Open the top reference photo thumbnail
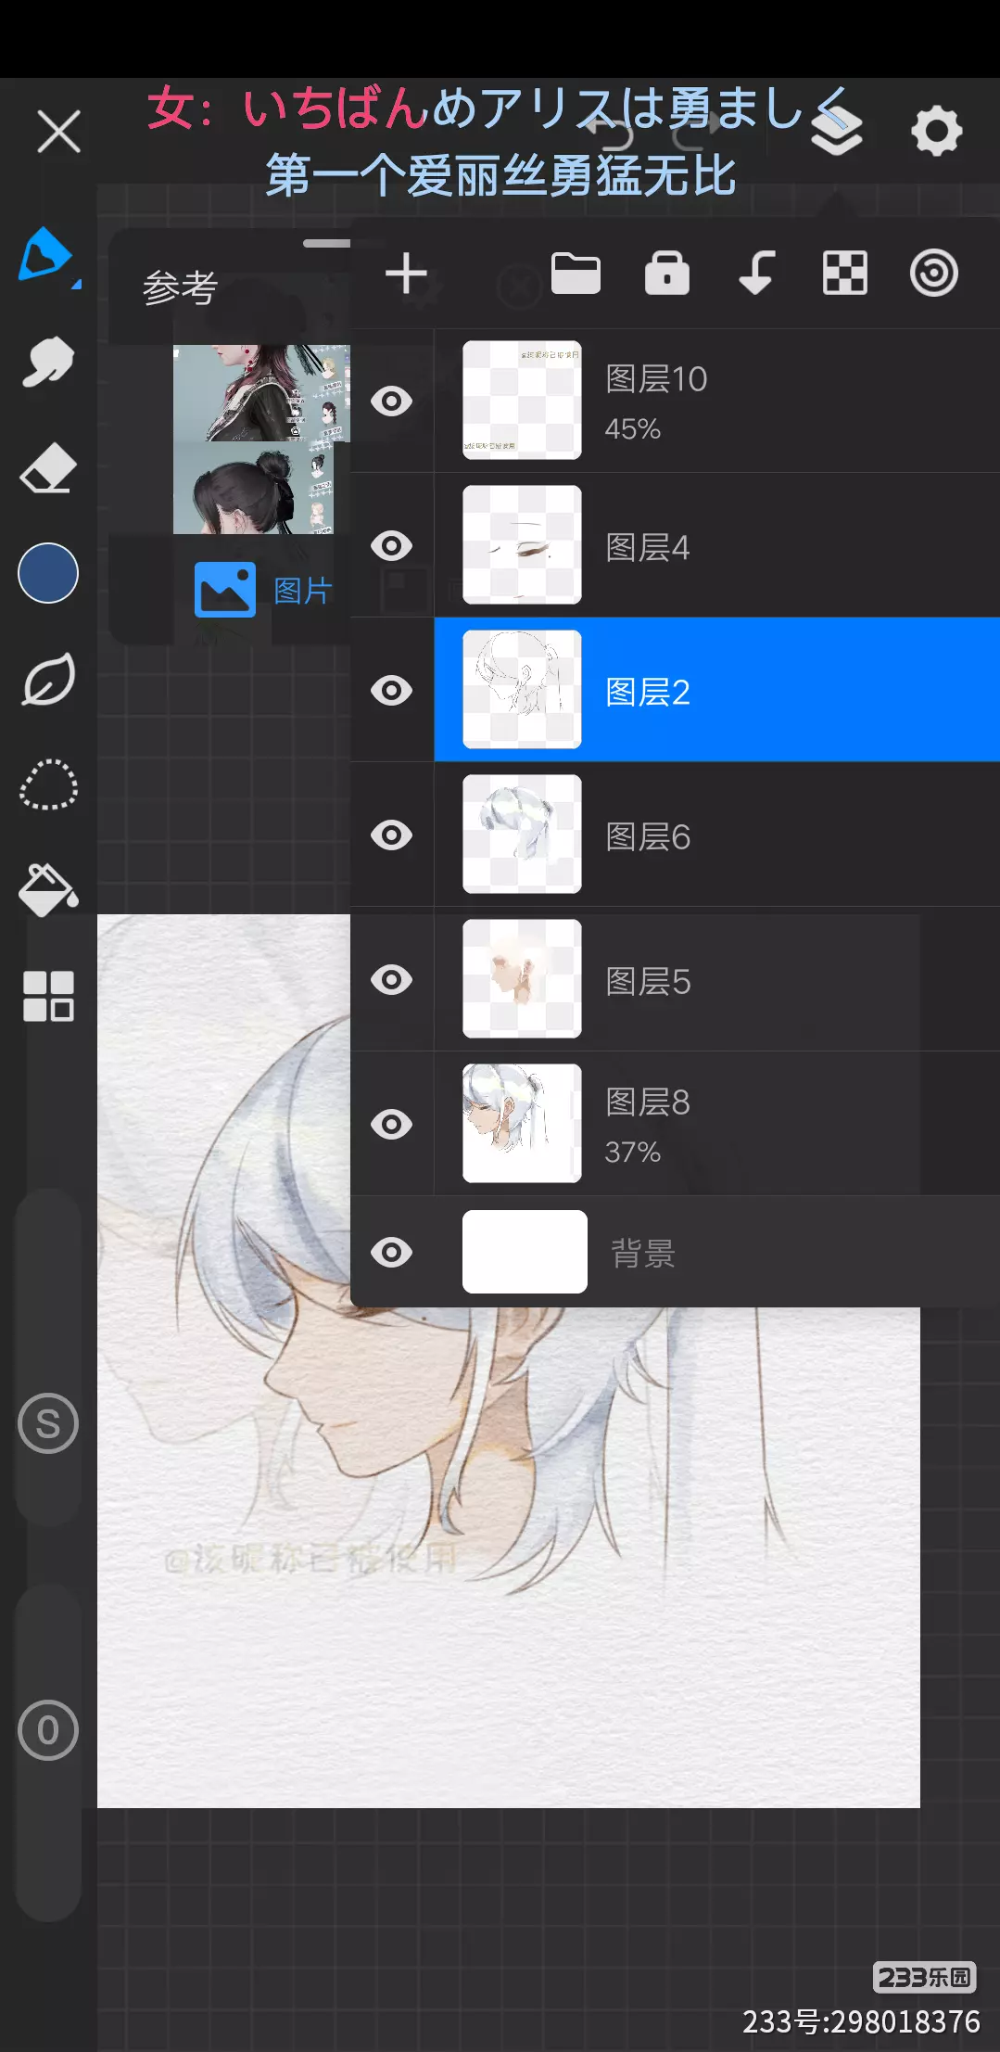The height and width of the screenshot is (2052, 1000). click(261, 393)
